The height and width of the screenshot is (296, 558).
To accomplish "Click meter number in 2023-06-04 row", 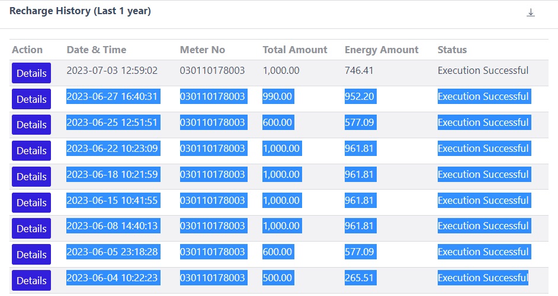I will tap(213, 278).
